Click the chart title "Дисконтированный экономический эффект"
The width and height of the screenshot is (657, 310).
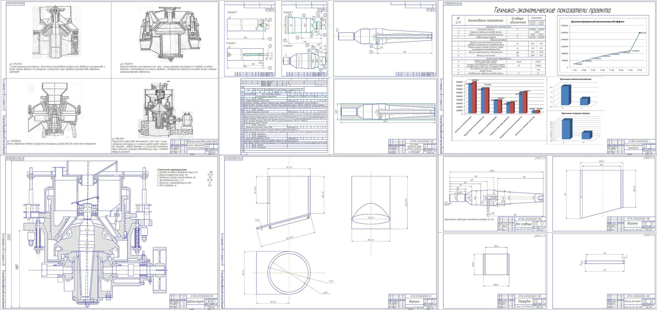[x=597, y=22]
